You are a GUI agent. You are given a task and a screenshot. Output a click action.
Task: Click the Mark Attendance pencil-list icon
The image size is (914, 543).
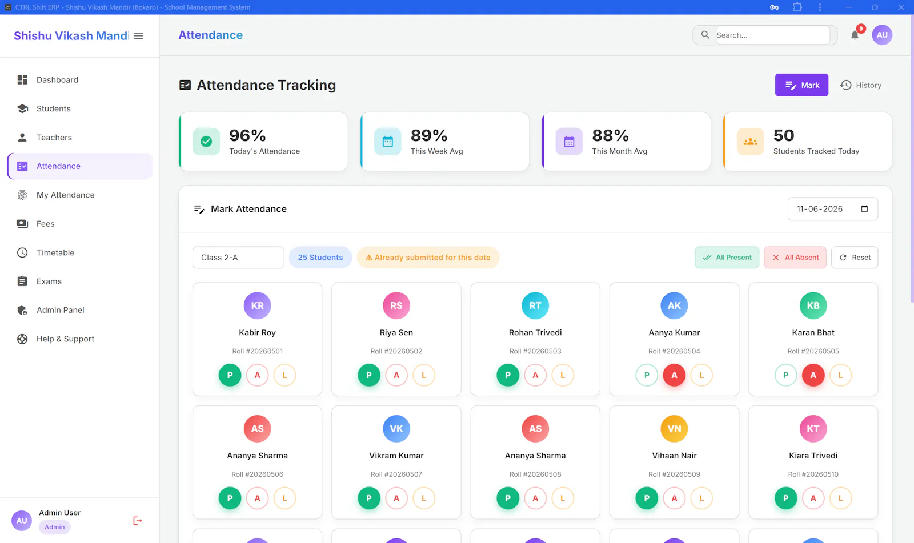point(199,210)
